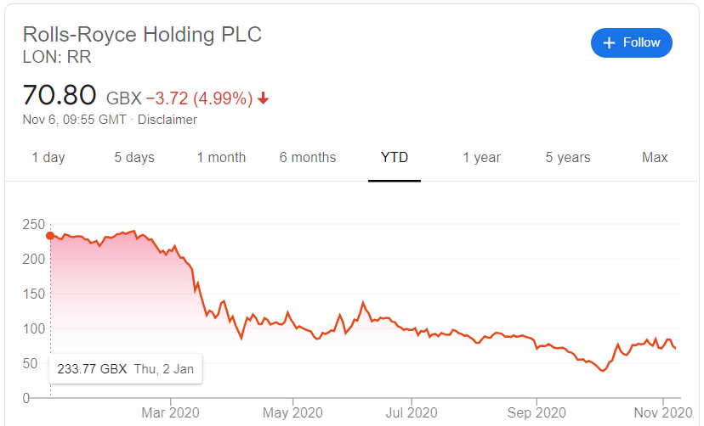Click the LON: RR ticker symbol
Image resolution: width=704 pixels, height=426 pixels.
56,58
